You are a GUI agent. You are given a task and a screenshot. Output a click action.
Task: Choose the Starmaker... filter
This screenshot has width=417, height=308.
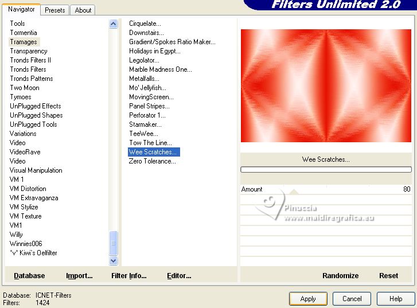tap(145, 124)
